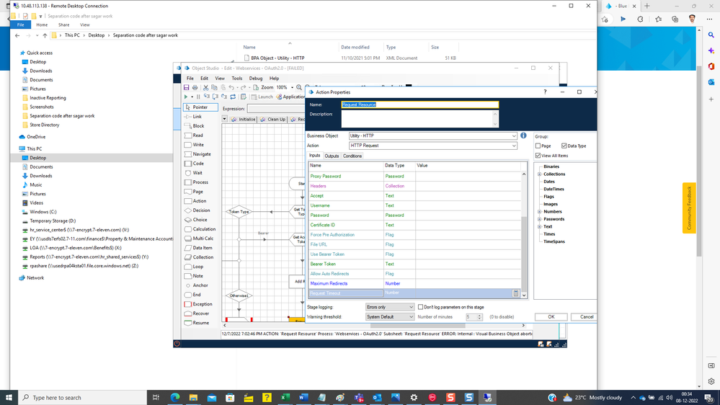Uncheck the Data Type group checkbox
This screenshot has width=720, height=405.
point(564,146)
